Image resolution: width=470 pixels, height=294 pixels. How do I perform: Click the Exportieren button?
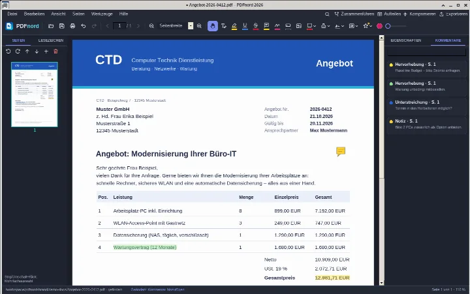(453, 14)
